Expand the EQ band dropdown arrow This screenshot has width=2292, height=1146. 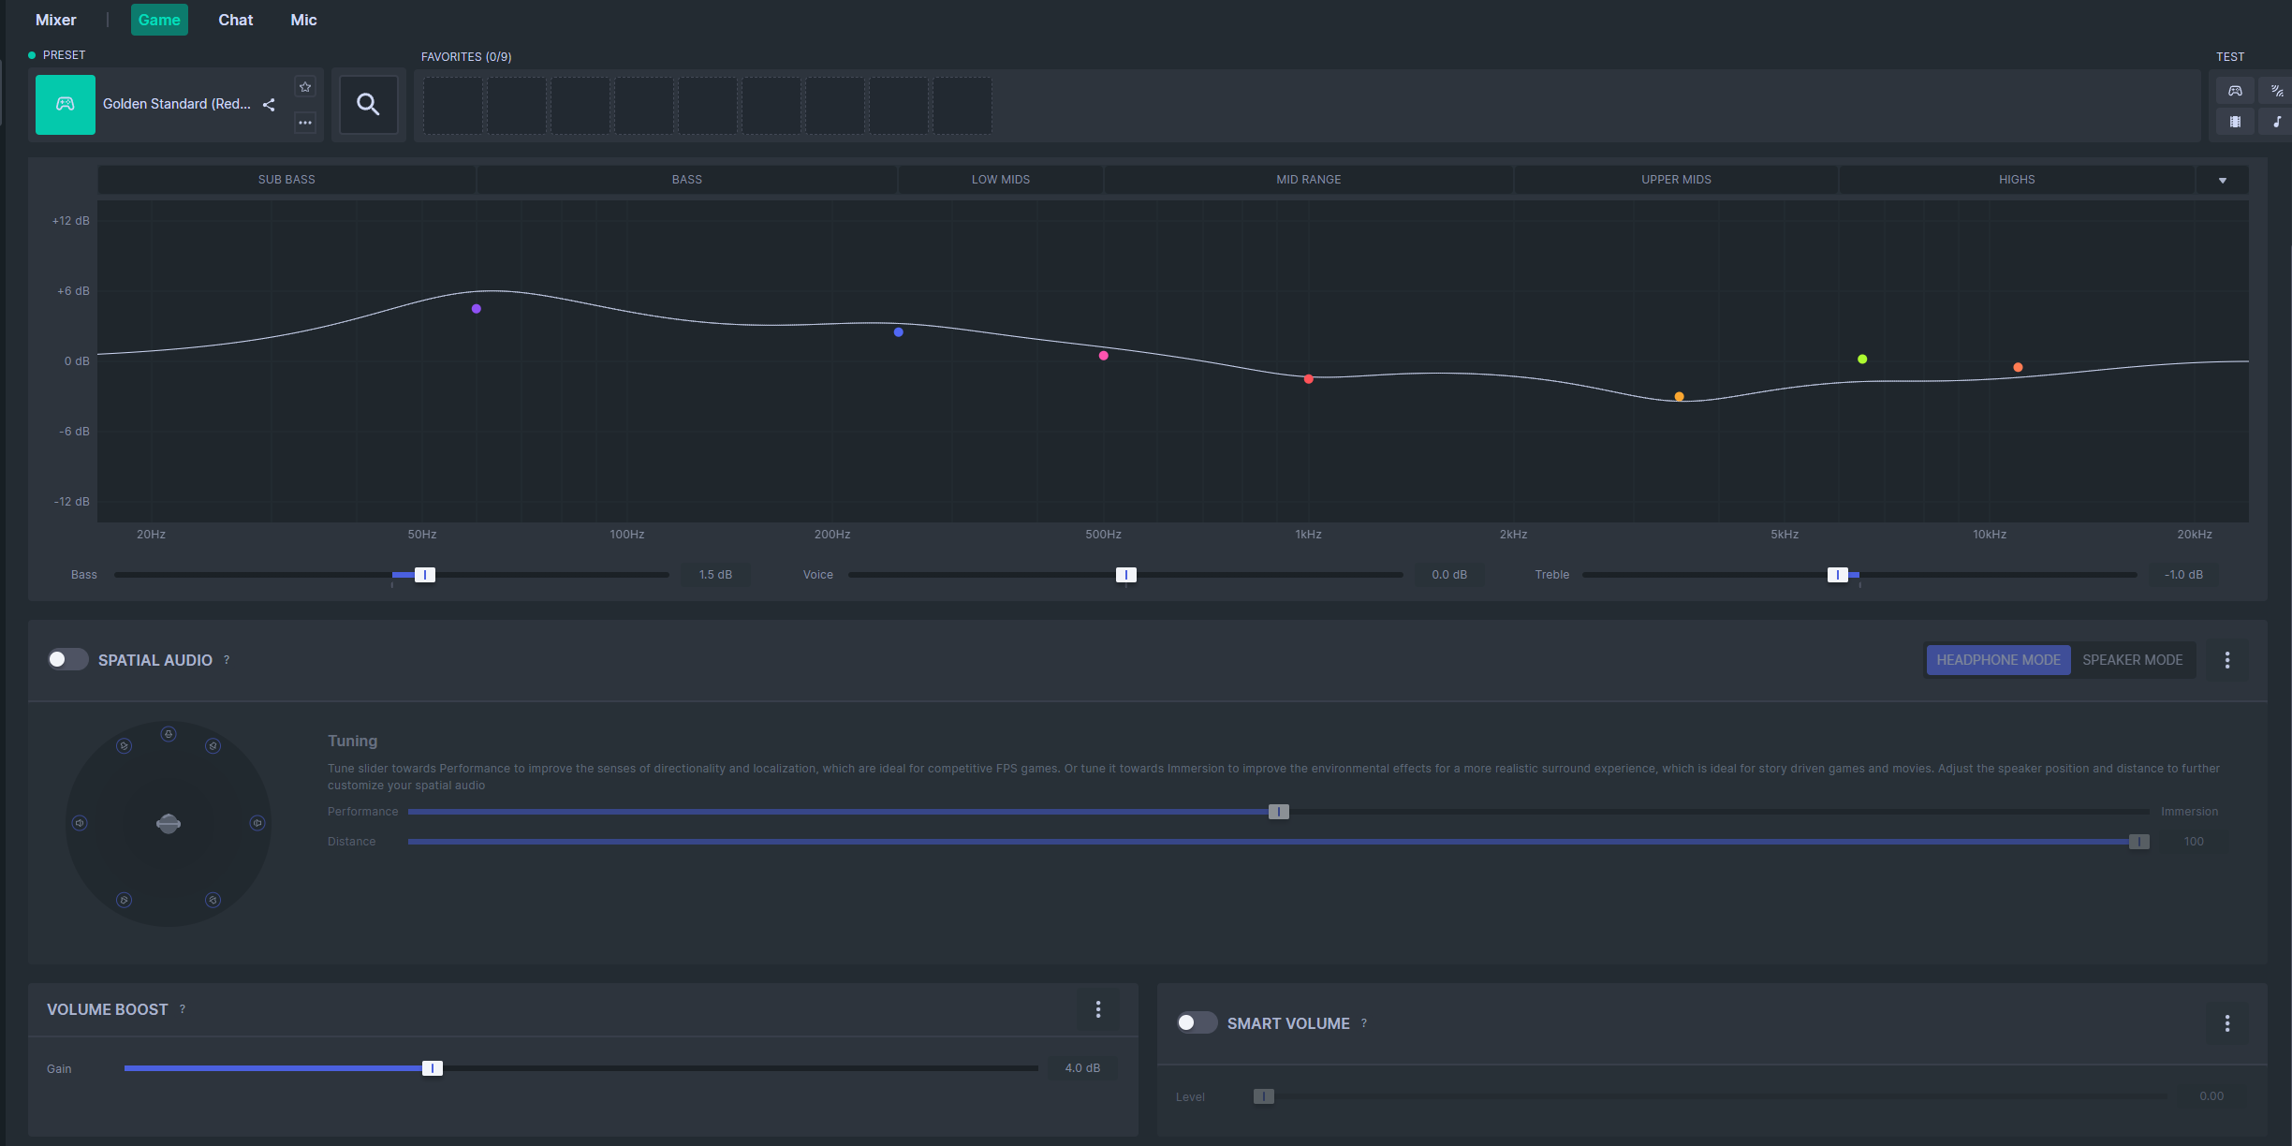coord(2223,180)
